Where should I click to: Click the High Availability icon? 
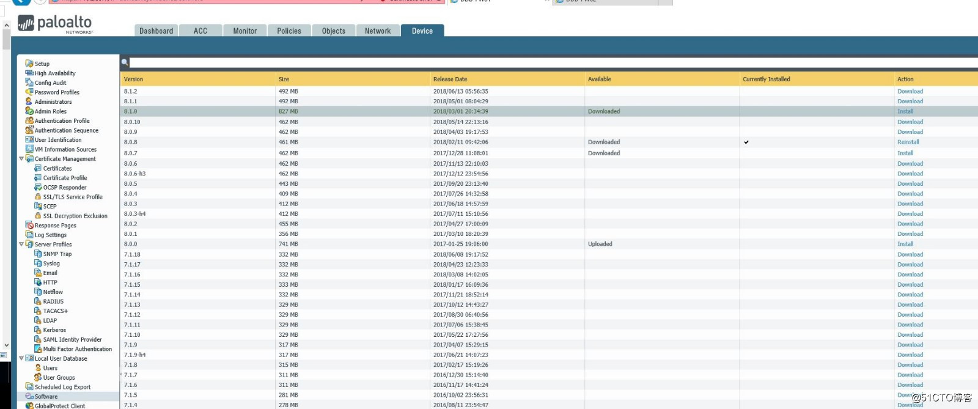29,73
